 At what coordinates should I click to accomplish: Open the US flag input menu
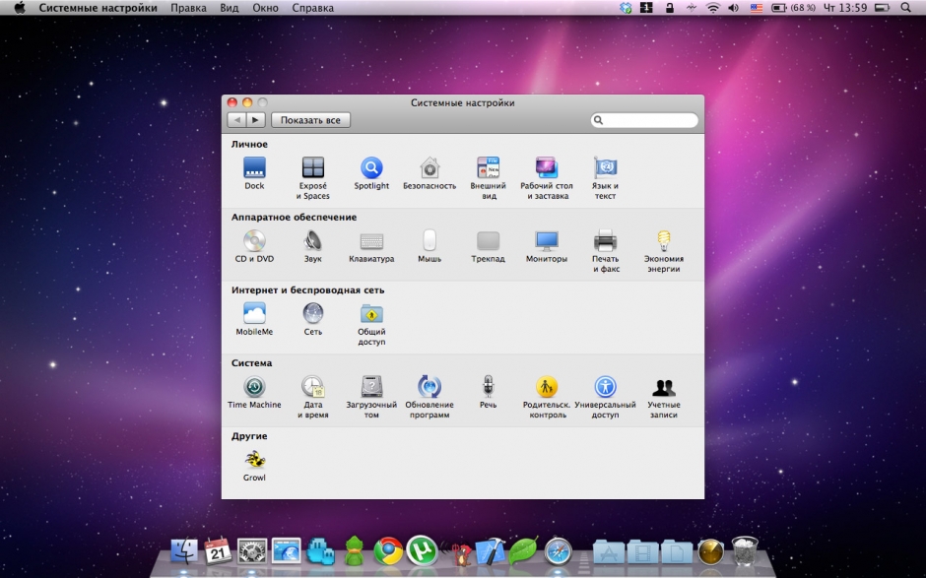pyautogui.click(x=756, y=8)
